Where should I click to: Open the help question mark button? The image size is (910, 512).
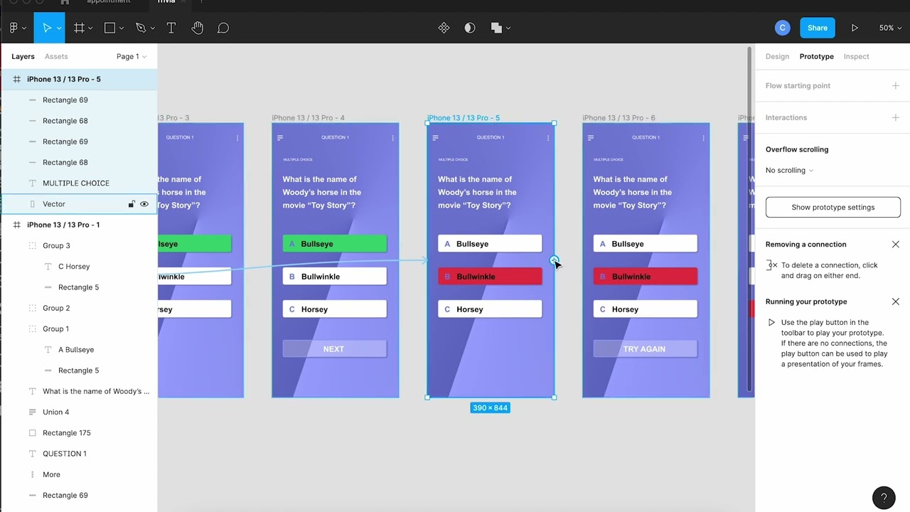(884, 498)
